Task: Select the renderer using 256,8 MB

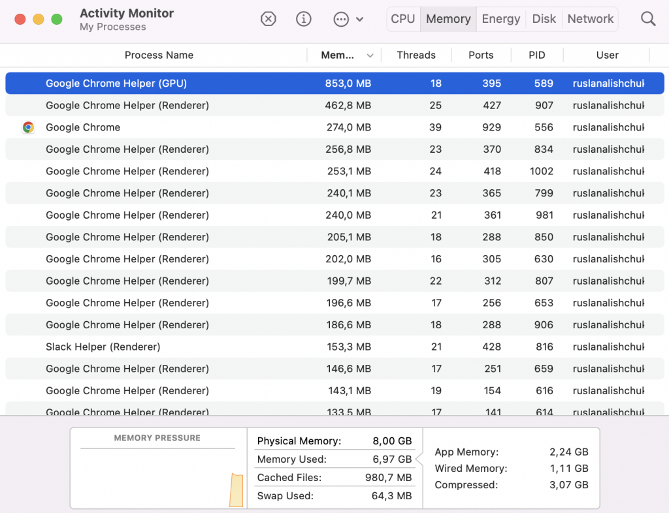Action: [334, 149]
